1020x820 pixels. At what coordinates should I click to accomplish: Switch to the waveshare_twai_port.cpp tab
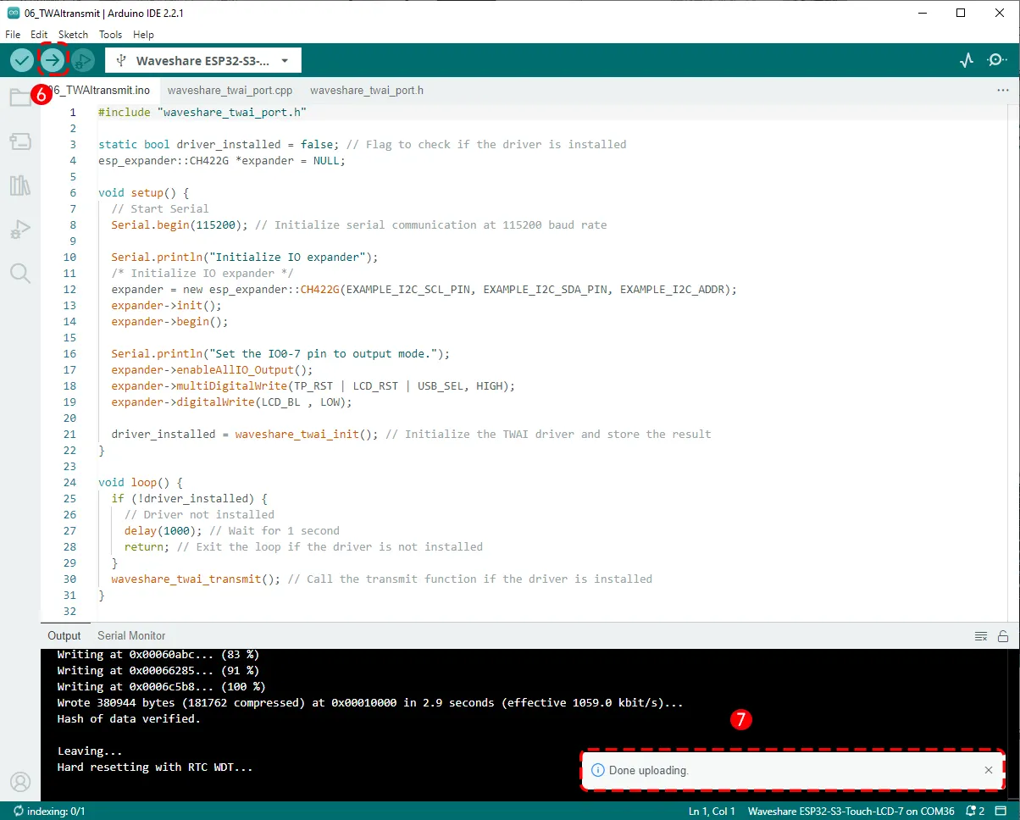tap(230, 90)
